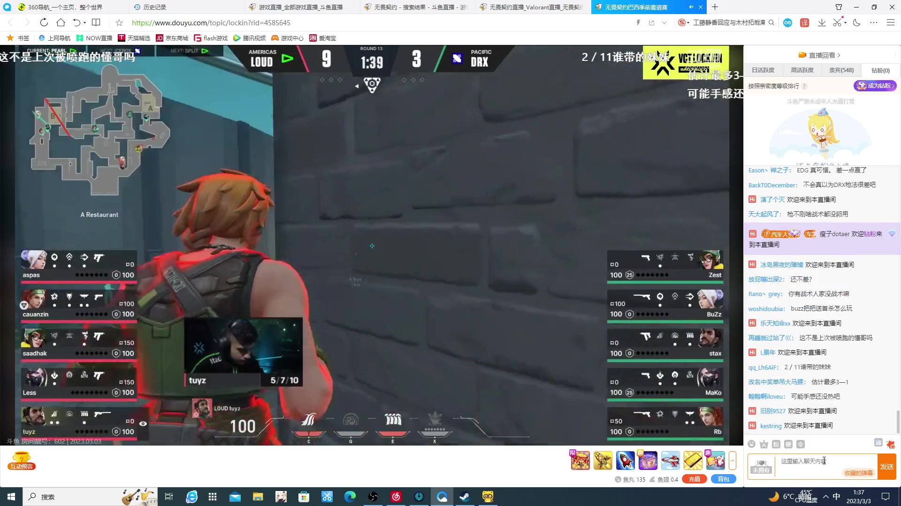Image resolution: width=901 pixels, height=506 pixels.
Task: Click the search magnifier icon in toolbar
Action: coord(771,22)
